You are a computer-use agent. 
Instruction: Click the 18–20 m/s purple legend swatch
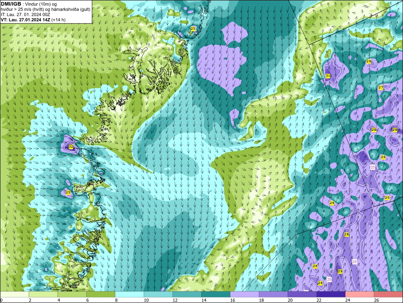(x=274, y=294)
